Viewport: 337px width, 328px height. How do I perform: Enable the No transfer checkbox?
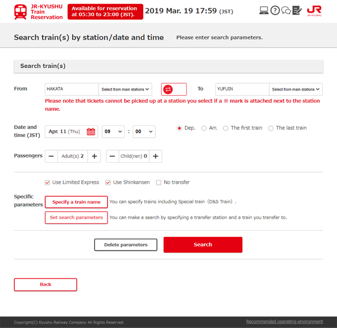158,183
